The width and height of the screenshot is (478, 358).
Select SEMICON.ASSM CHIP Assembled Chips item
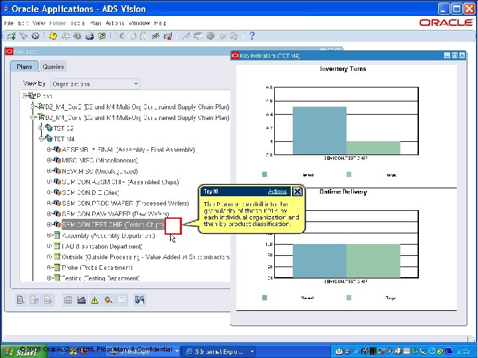click(120, 182)
